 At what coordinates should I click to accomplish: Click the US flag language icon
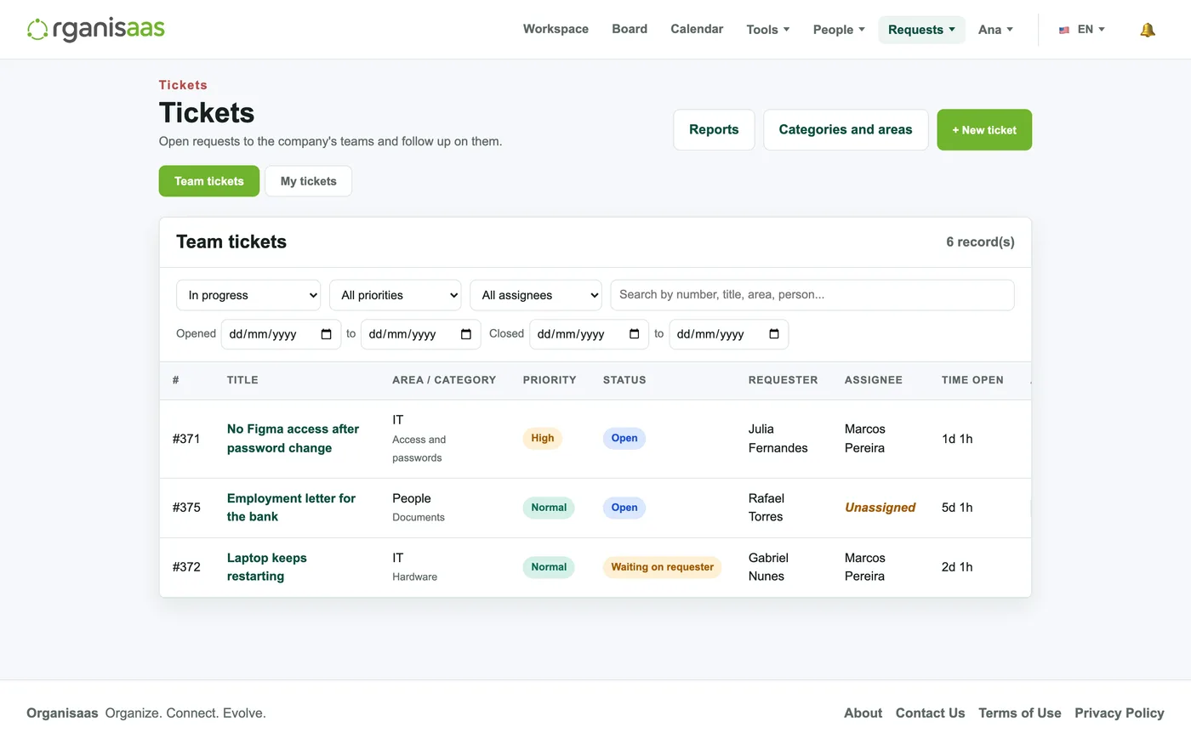click(1064, 30)
